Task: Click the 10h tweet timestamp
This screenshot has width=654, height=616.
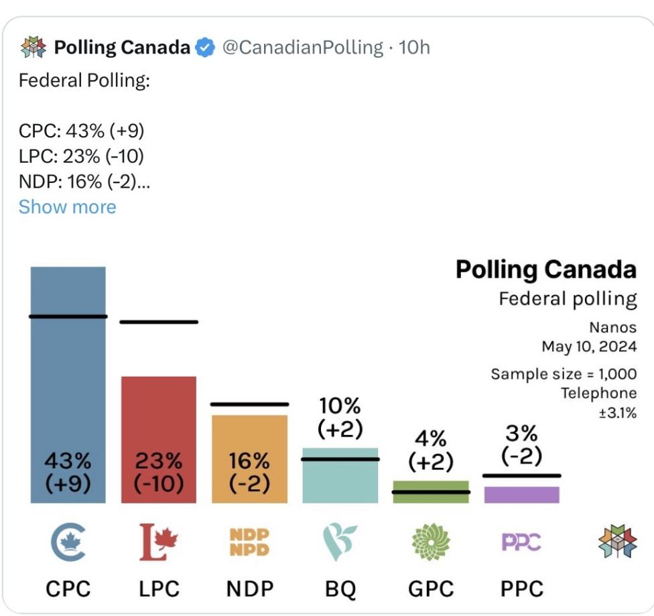Action: click(414, 48)
